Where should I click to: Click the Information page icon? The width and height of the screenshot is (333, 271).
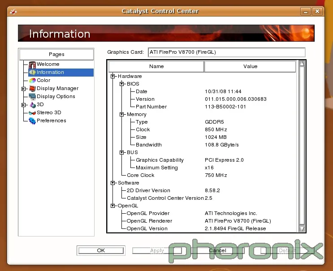click(x=32, y=73)
